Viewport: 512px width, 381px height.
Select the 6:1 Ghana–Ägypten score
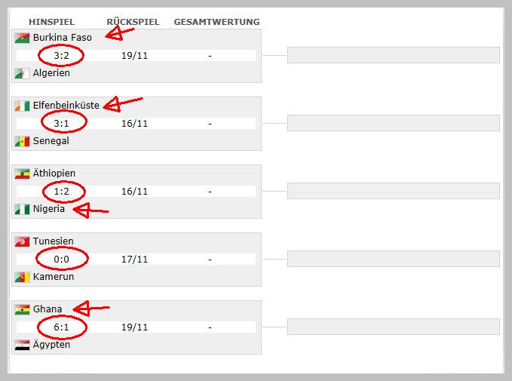tap(61, 327)
